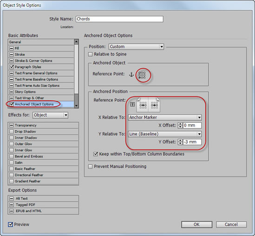
Task: Select the left anchored position reference grid
Action: click(143, 105)
